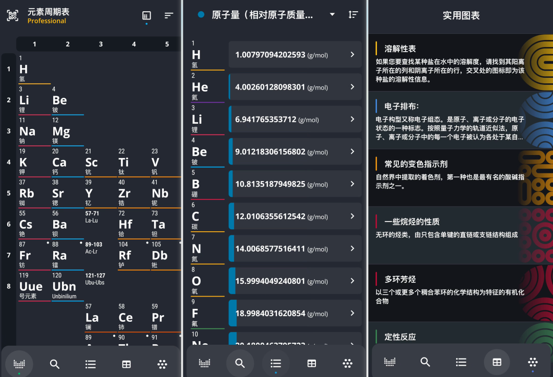553x377 pixels.
Task: Open the filter lines icon in left header
Action: pyautogui.click(x=169, y=15)
